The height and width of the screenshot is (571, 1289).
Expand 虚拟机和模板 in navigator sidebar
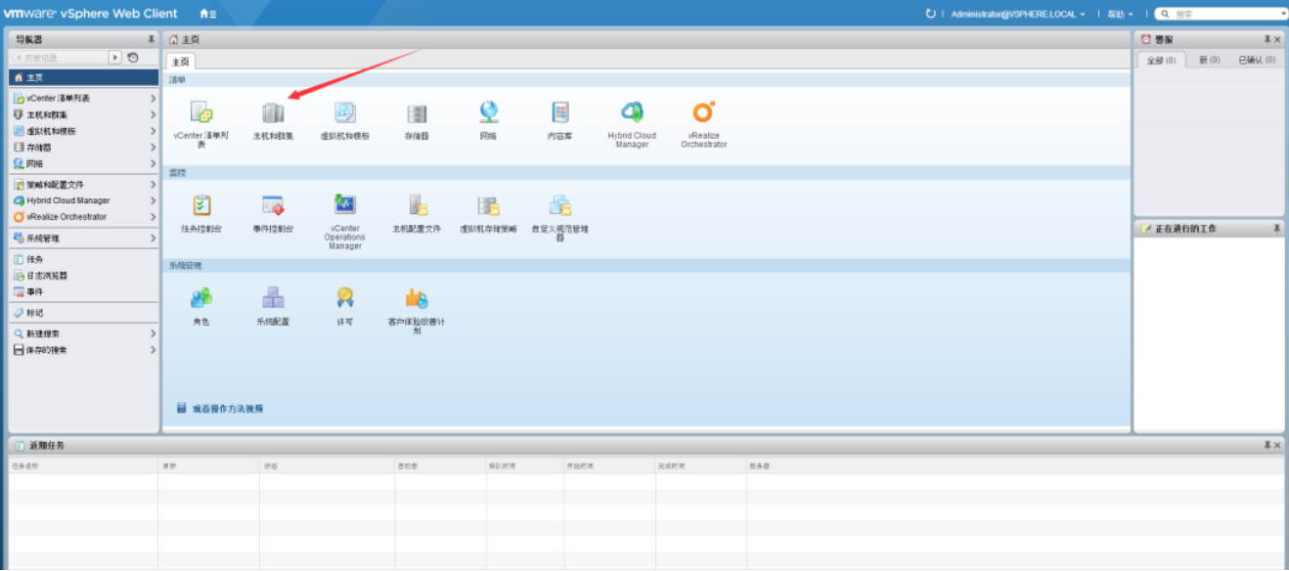pos(83,131)
